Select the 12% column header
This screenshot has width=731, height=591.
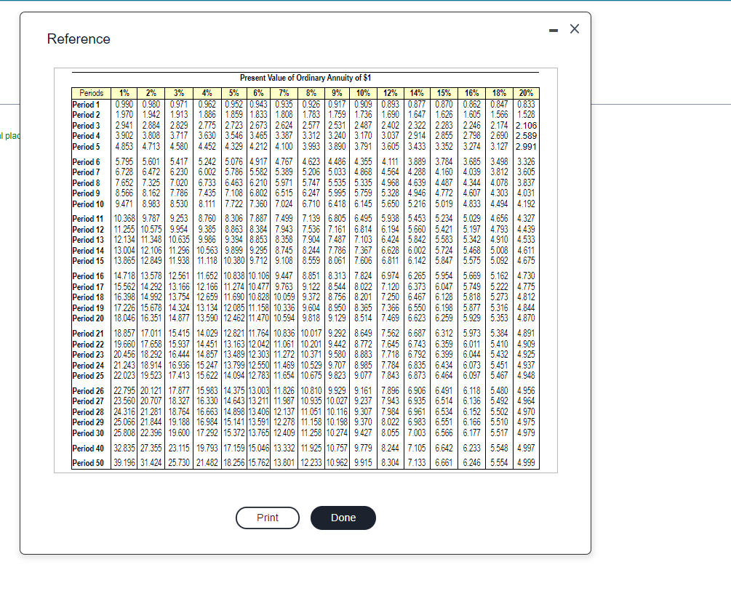click(391, 93)
